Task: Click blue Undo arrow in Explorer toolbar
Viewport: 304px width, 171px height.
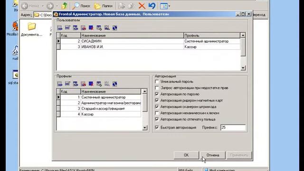Action: [x=152, y=6]
